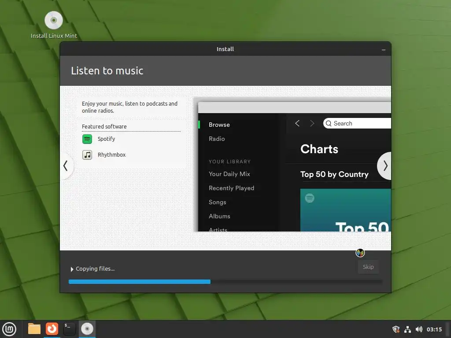Open the Install Linux Mint desktop icon
451x338 pixels.
(53, 20)
